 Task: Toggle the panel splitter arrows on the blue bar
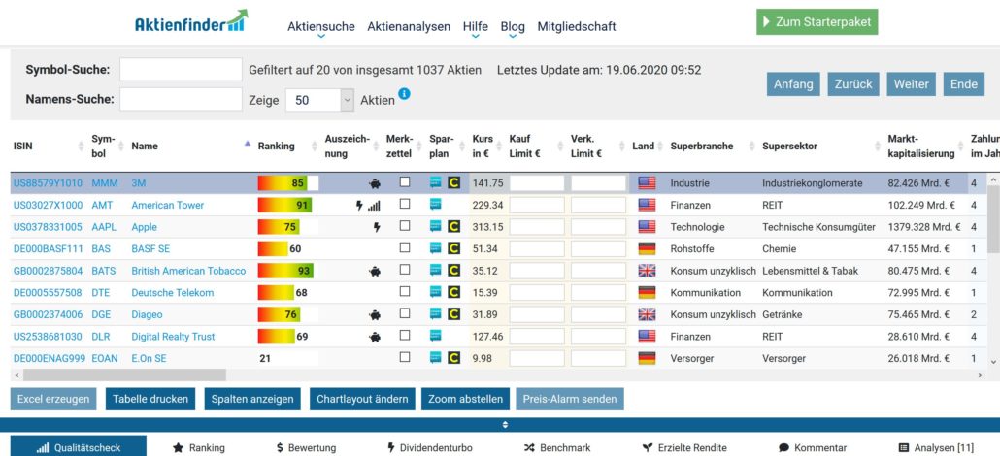tap(504, 425)
